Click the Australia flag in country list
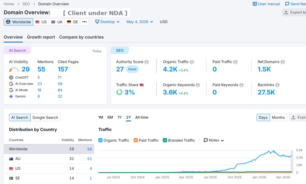This screenshot has height=184, width=306. coord(11,159)
